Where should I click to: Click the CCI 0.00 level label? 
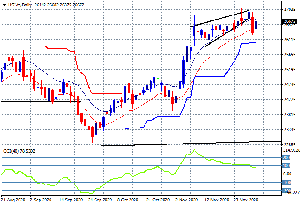click(x=287, y=174)
